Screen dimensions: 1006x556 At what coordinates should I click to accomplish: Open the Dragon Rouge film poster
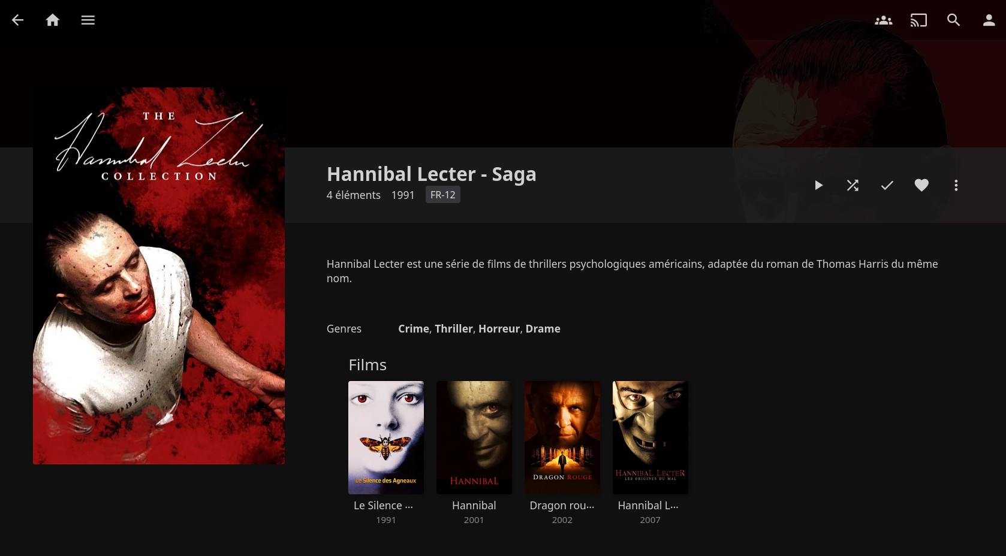(x=562, y=437)
